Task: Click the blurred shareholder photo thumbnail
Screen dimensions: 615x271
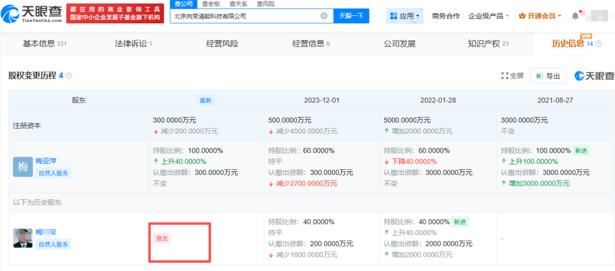Action: click(23, 238)
